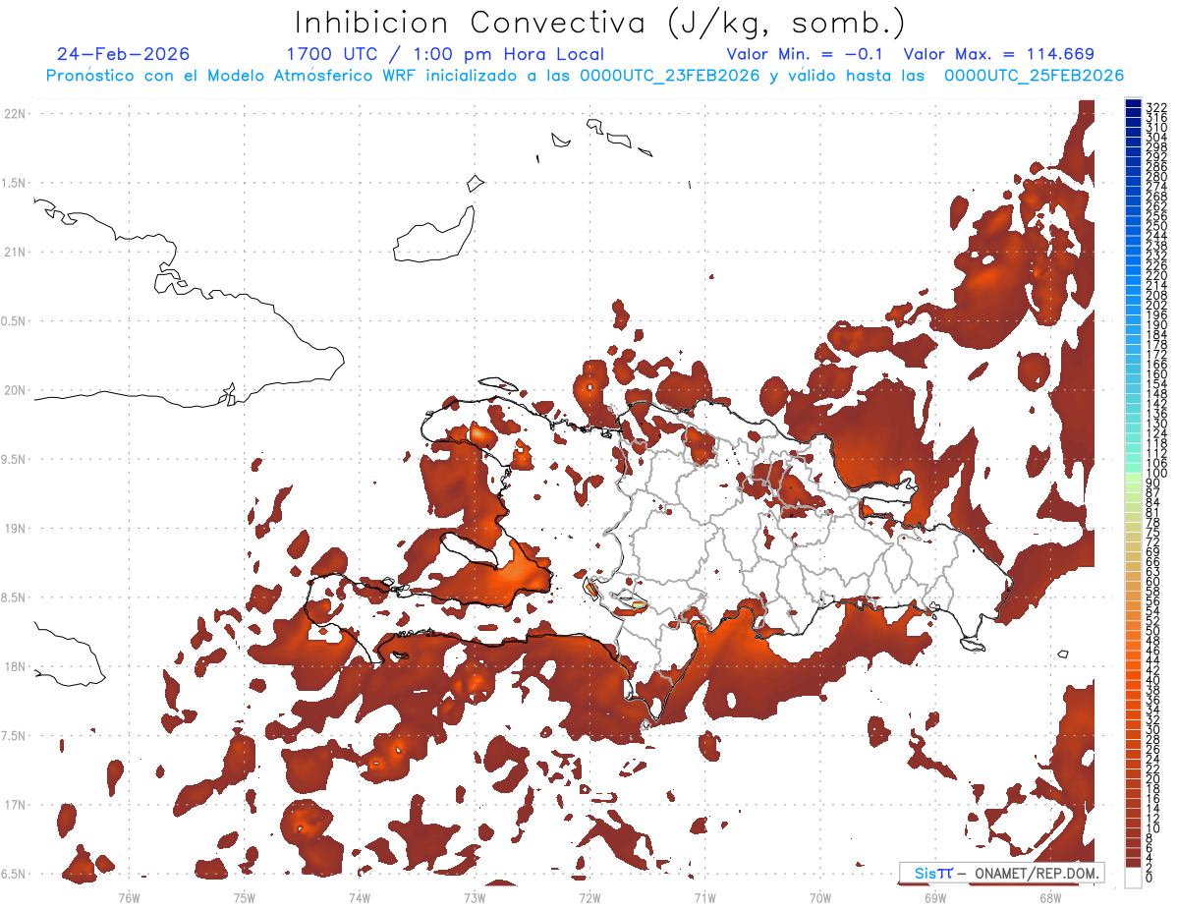Image resolution: width=1179 pixels, height=911 pixels.
Task: Click the '22N' latitude label
Action: [x=15, y=114]
